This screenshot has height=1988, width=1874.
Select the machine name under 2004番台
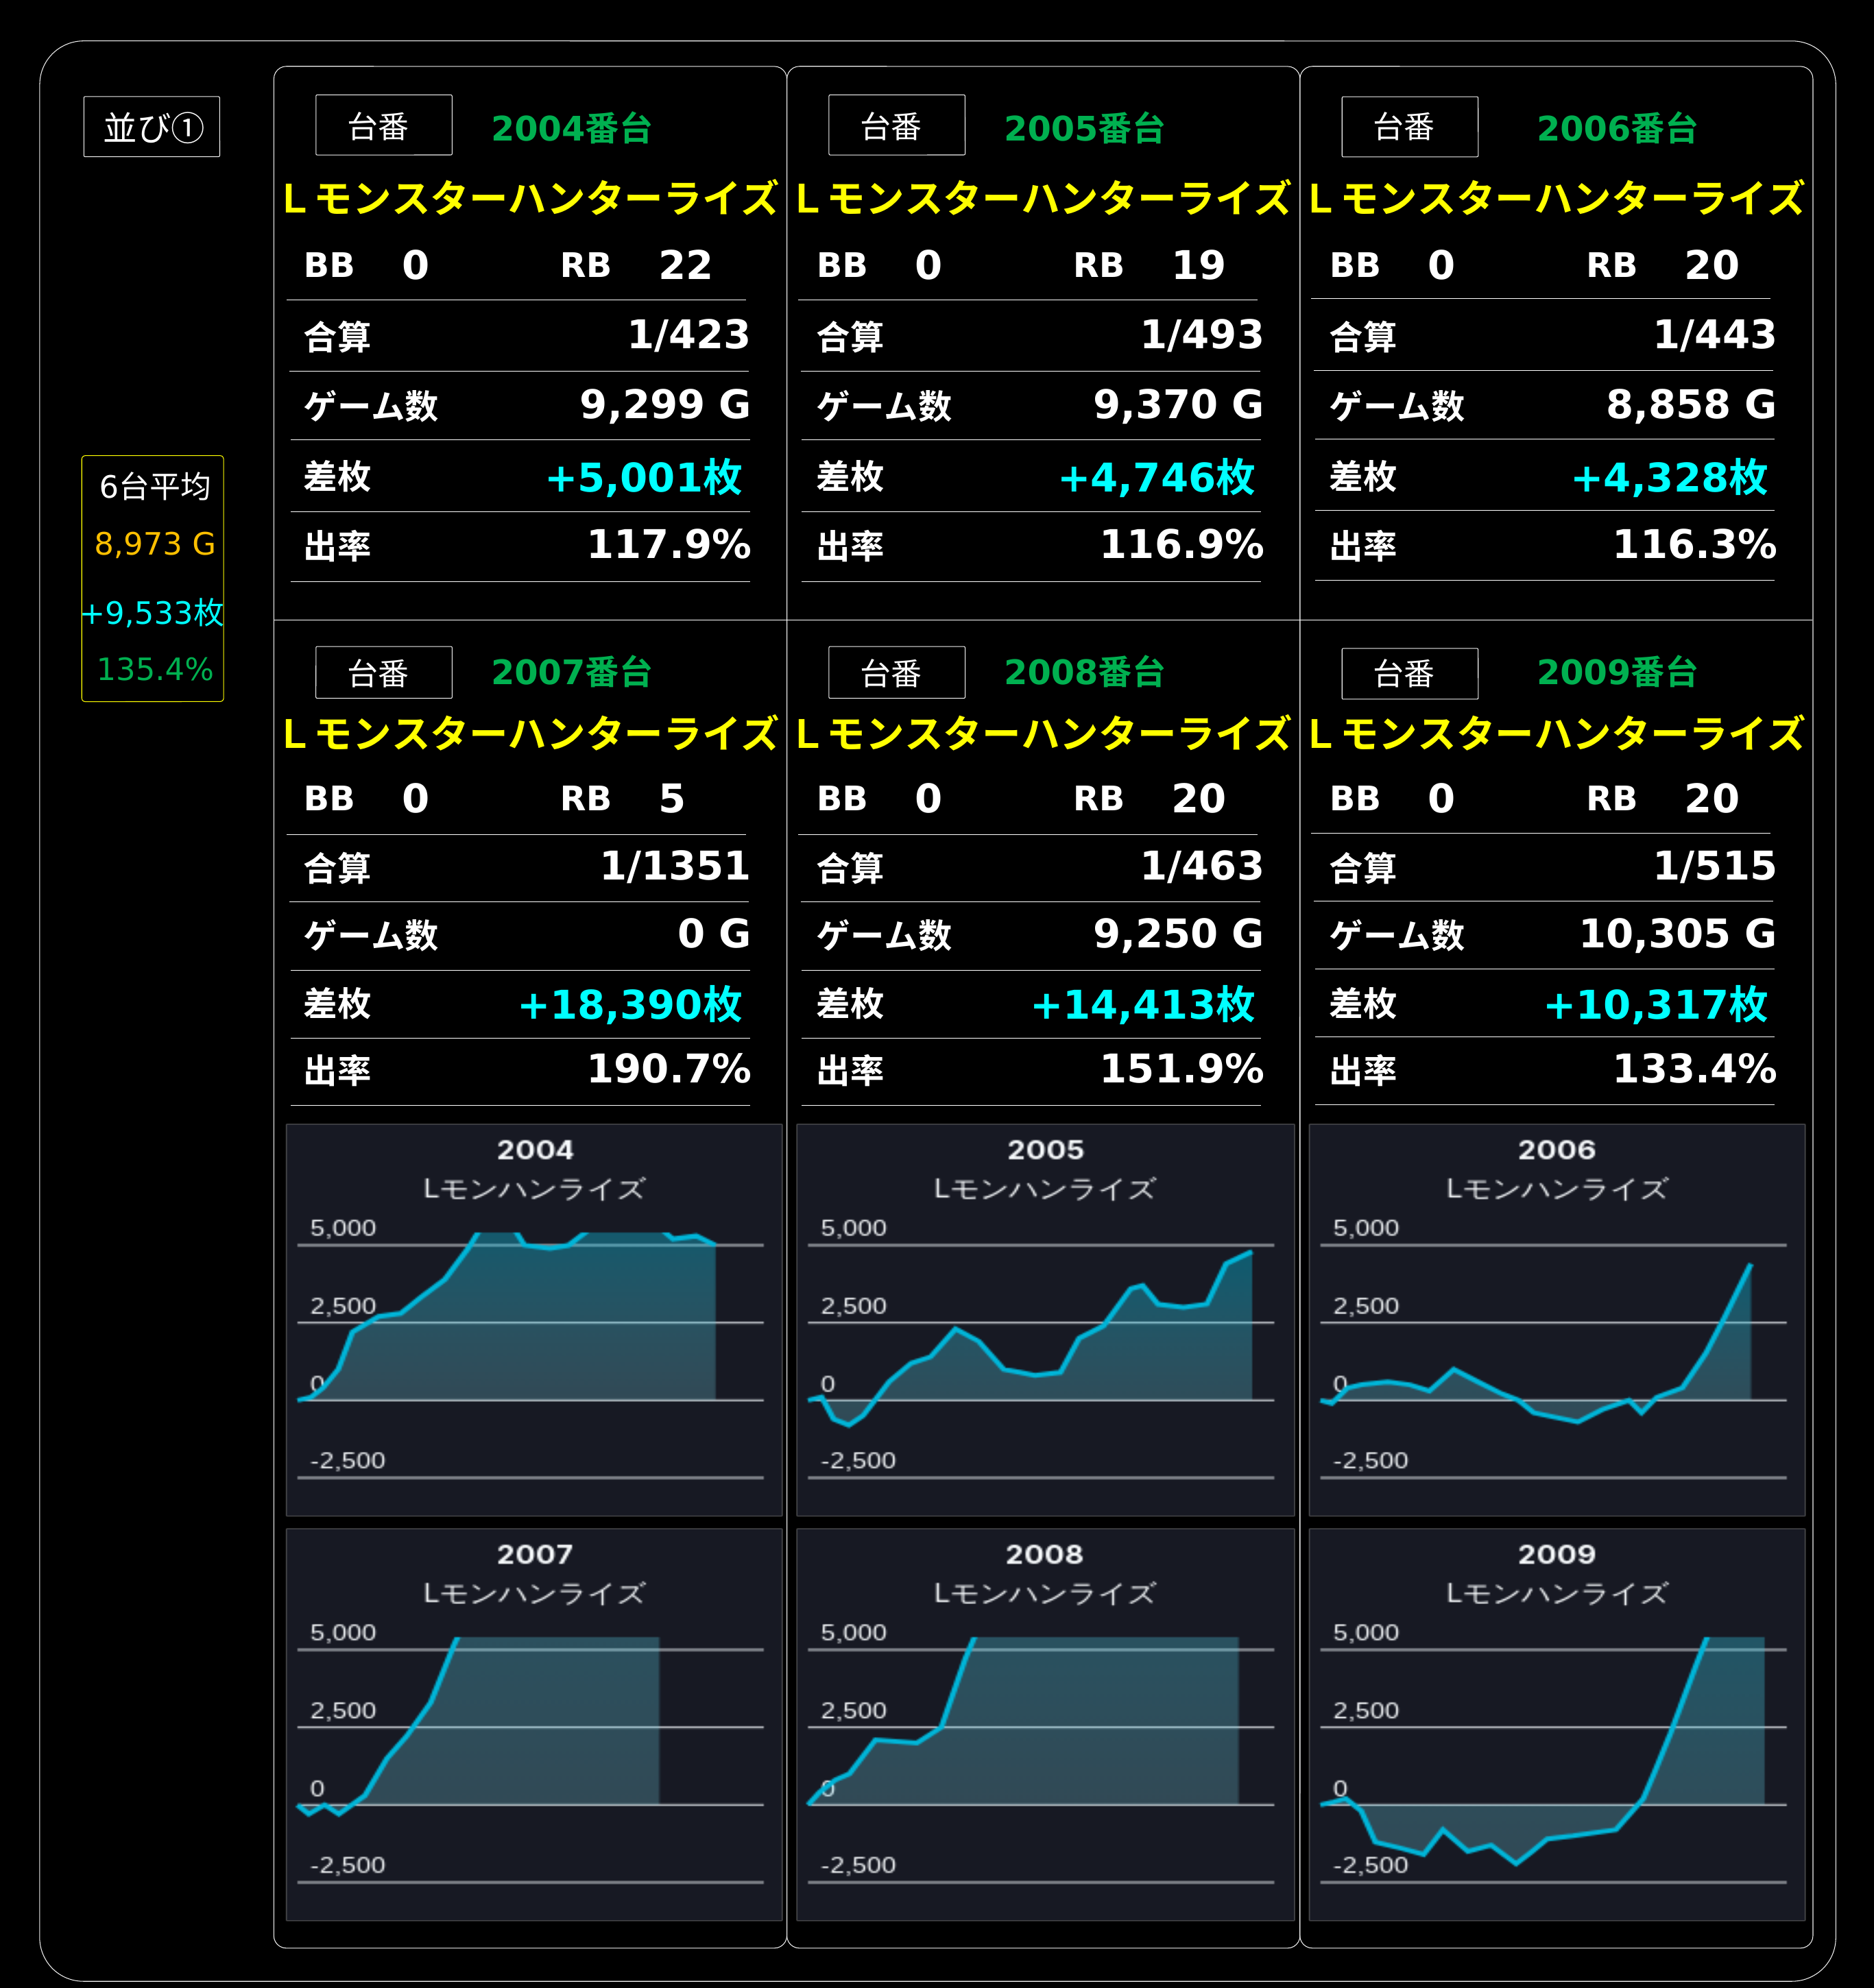tap(530, 198)
